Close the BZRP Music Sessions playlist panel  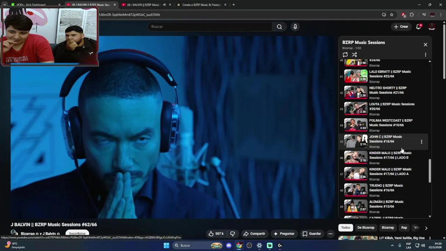click(425, 45)
